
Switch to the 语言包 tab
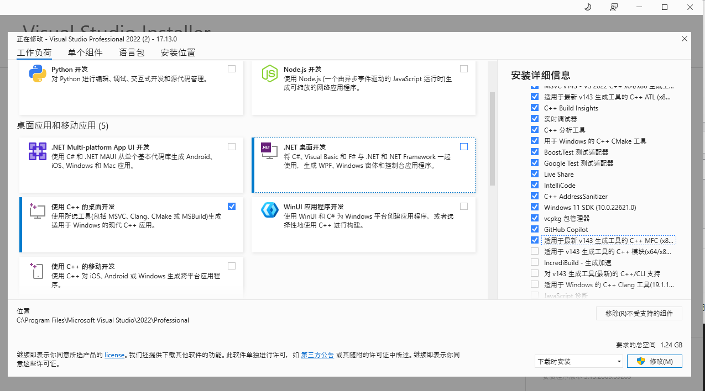tap(130, 52)
